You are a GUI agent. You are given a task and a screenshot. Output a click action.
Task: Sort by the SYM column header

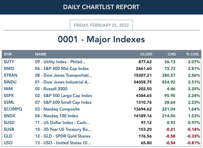[x=8, y=54]
